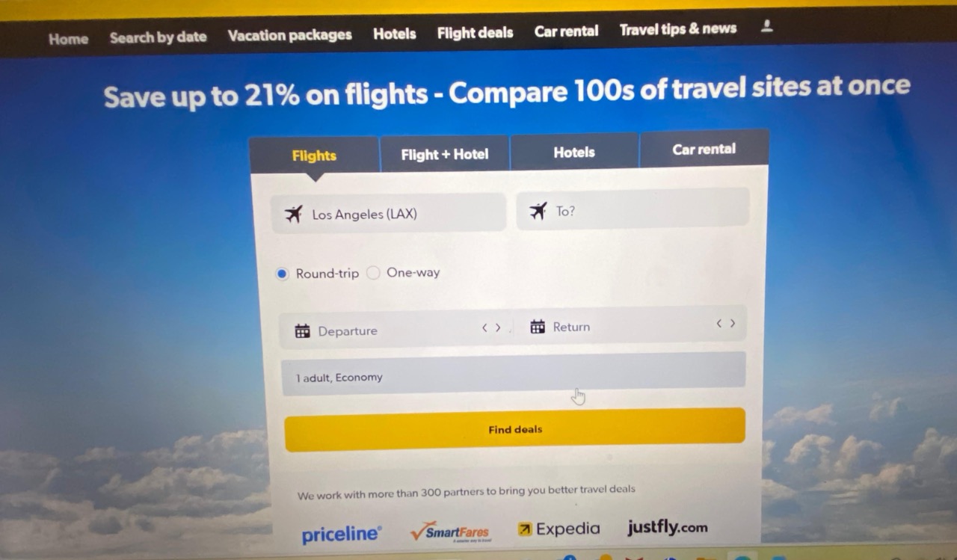Click the airplane icon in To? field
The height and width of the screenshot is (560, 957).
tap(538, 212)
